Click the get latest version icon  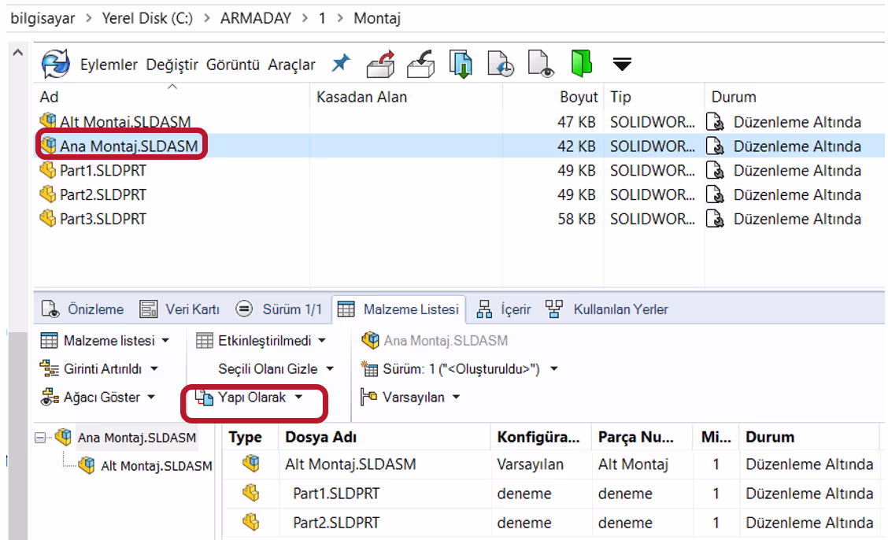461,64
